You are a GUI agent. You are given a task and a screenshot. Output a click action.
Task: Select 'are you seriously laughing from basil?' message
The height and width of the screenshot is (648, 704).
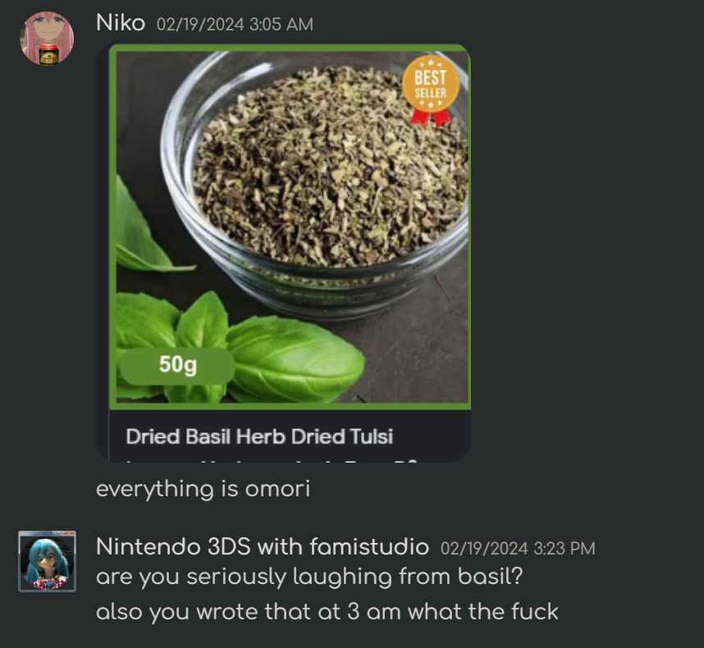pos(309,577)
